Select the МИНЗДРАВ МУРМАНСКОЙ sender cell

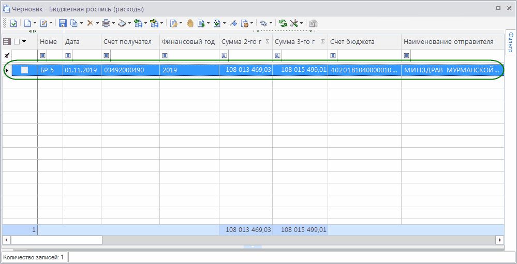(x=451, y=70)
